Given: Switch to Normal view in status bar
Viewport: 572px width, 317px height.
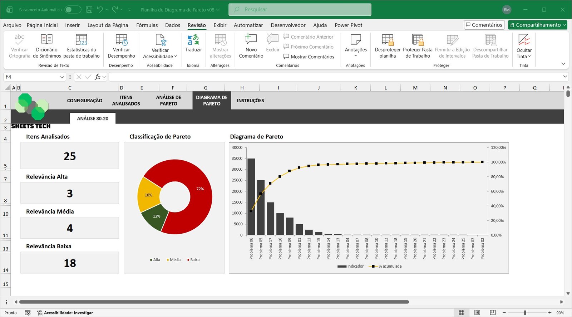Looking at the screenshot, I should (462, 313).
